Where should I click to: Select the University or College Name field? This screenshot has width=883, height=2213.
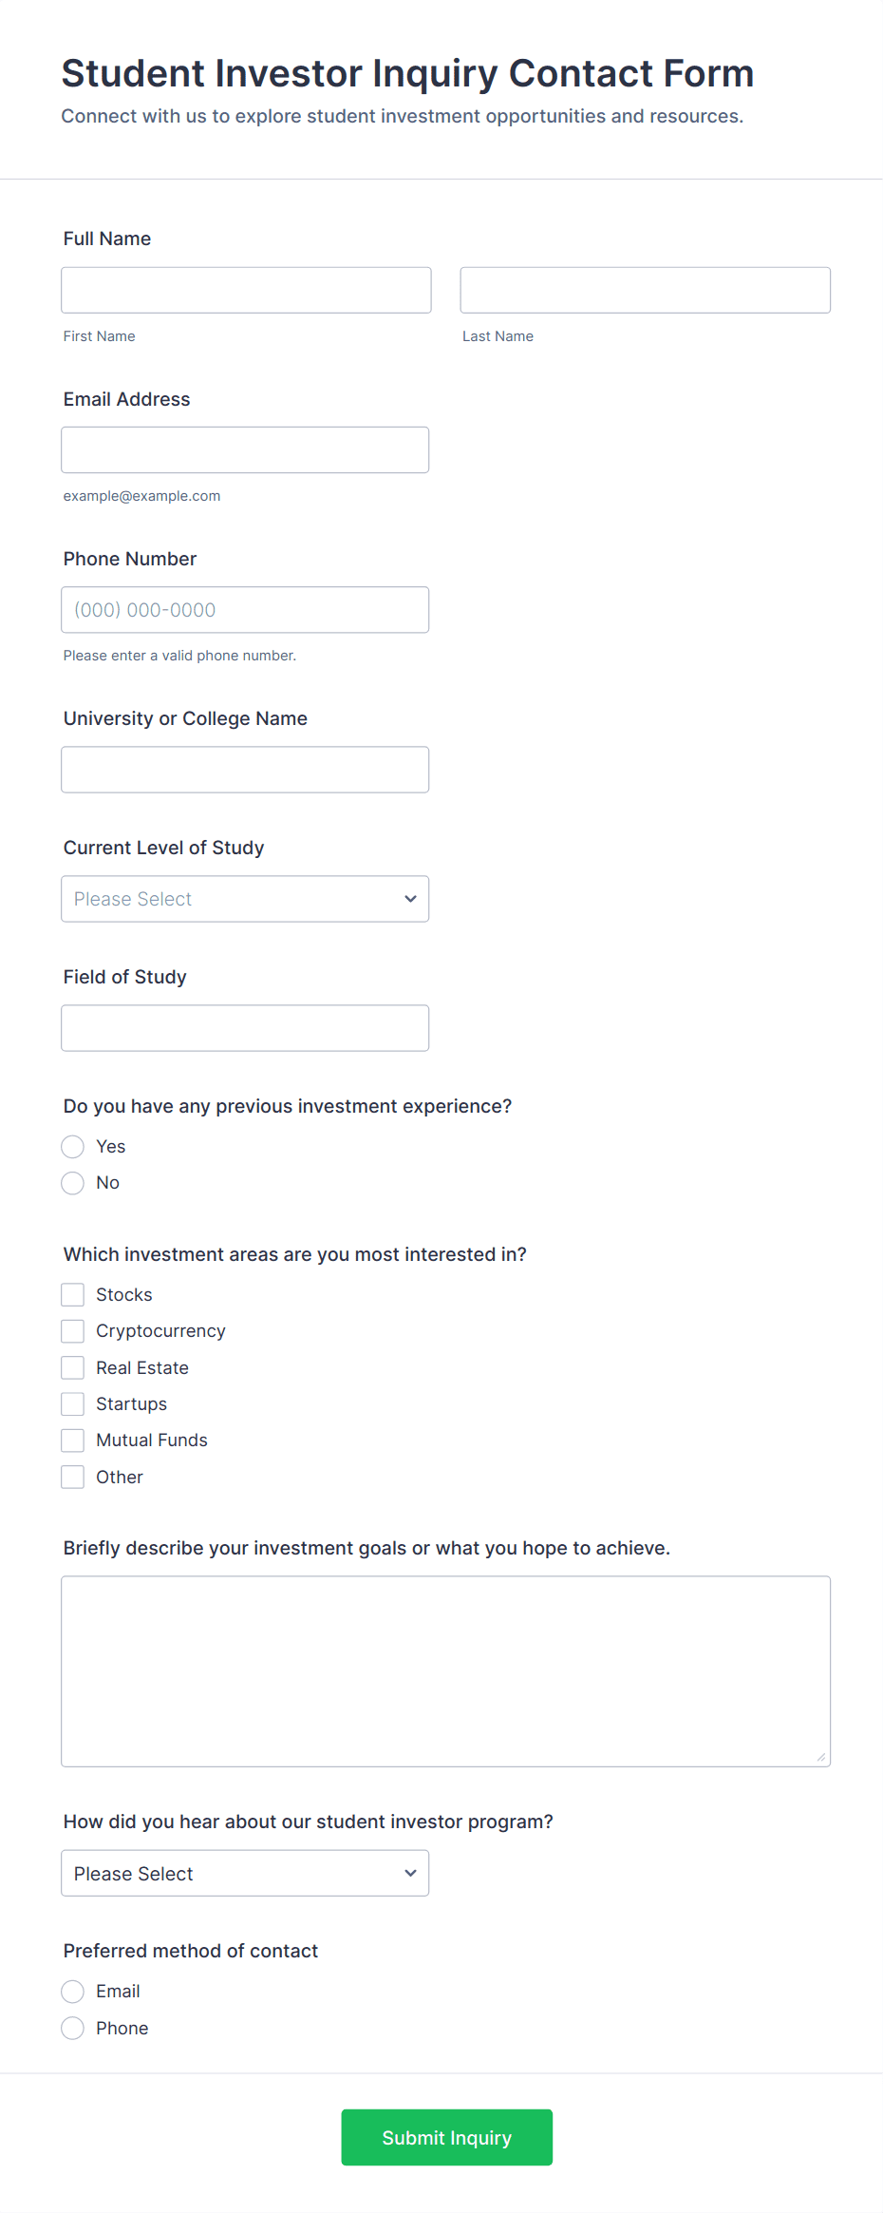[x=245, y=770]
